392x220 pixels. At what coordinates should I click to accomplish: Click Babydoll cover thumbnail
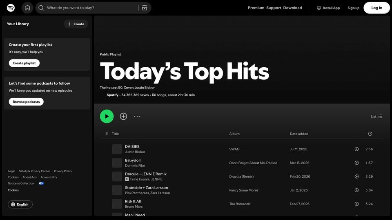(x=117, y=163)
